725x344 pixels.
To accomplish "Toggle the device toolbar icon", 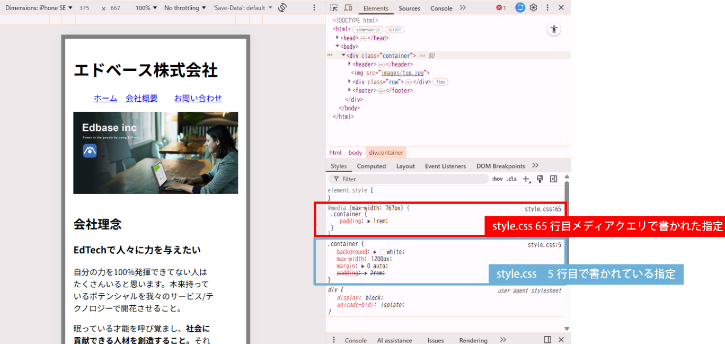I will (x=348, y=8).
